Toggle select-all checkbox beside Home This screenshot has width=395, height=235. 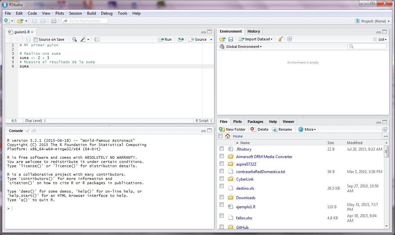(220, 136)
